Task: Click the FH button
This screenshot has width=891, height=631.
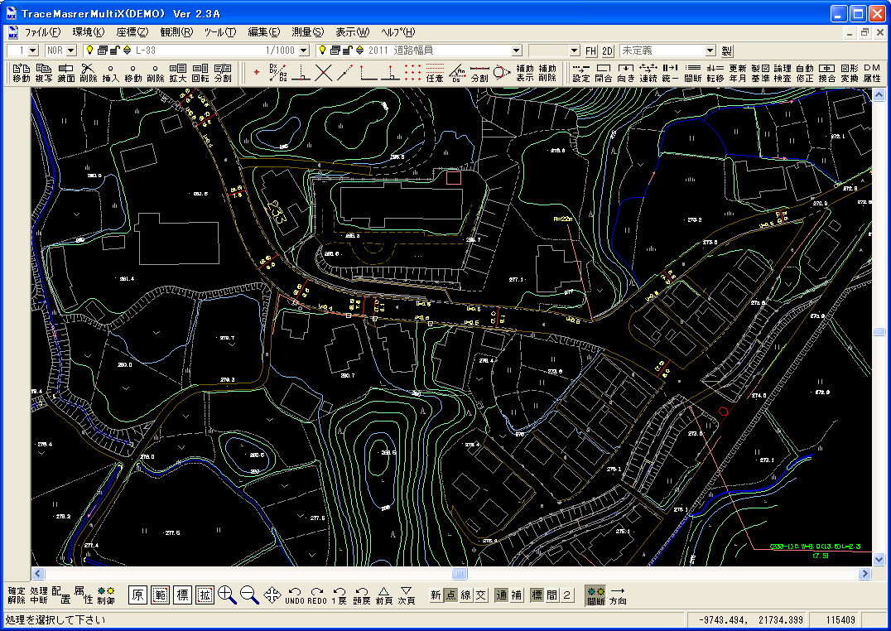Action: click(591, 51)
